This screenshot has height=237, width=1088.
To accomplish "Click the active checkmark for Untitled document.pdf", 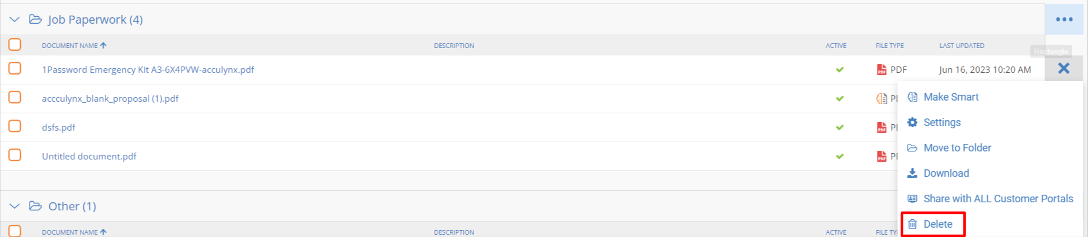I will [839, 156].
